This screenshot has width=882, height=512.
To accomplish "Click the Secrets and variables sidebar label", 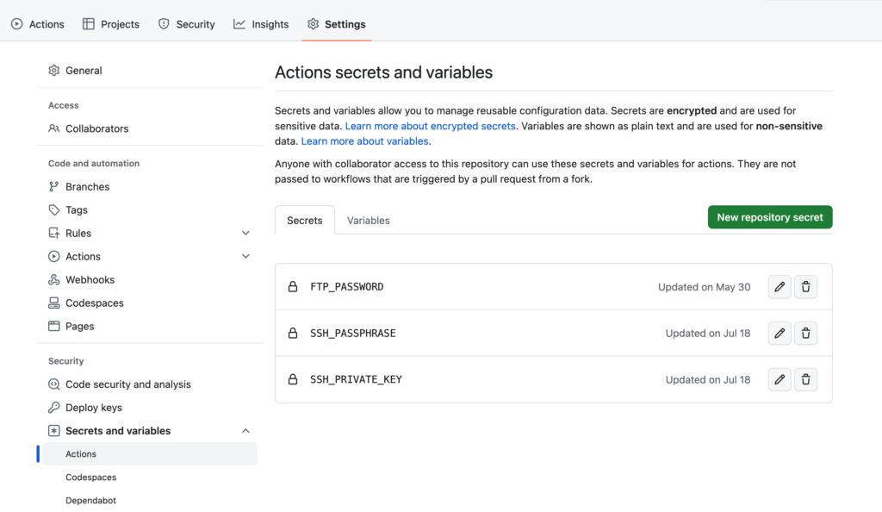I will point(117,430).
